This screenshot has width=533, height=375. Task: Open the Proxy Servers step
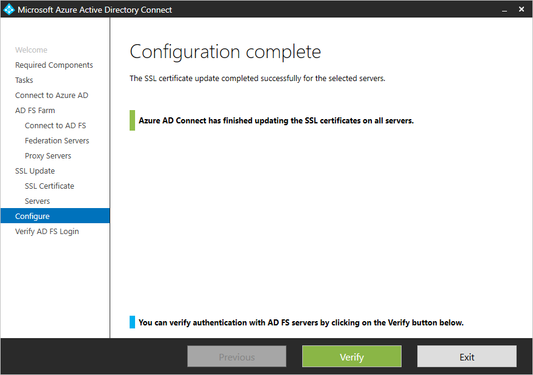(48, 156)
